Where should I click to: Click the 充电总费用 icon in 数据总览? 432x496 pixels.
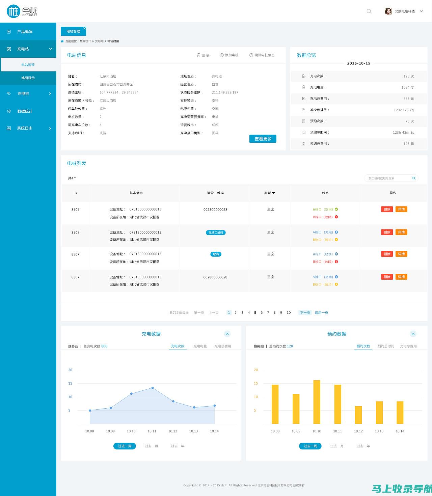[304, 99]
